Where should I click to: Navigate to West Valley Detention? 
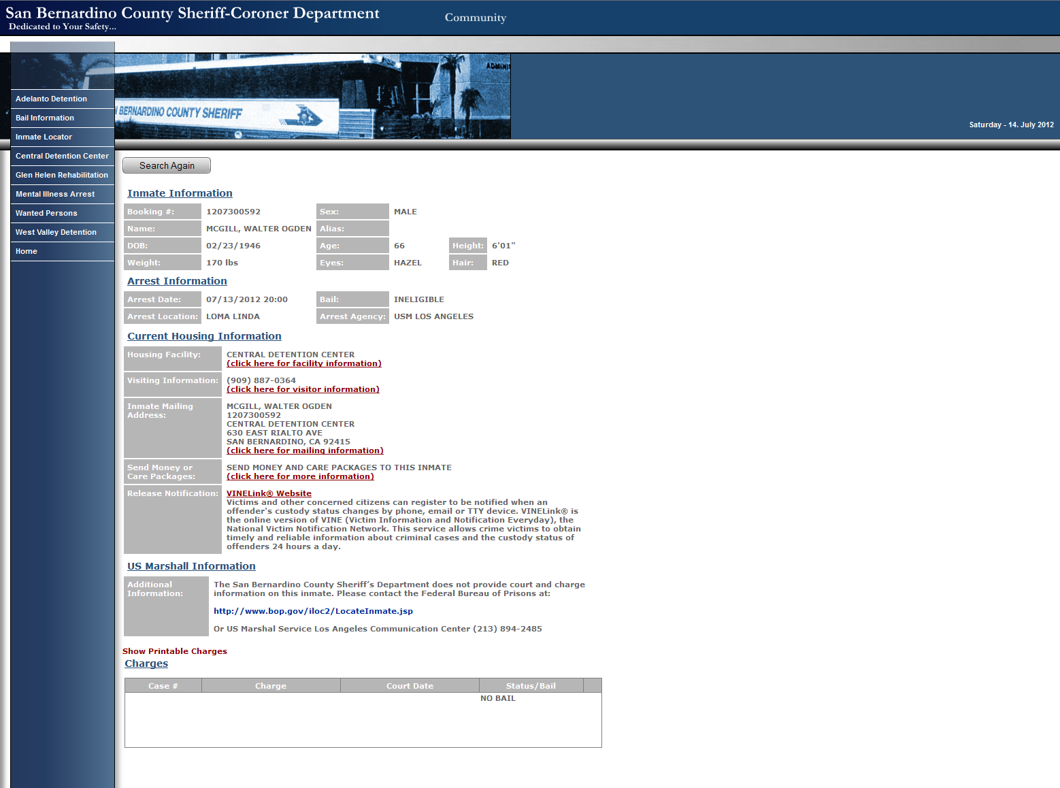56,232
